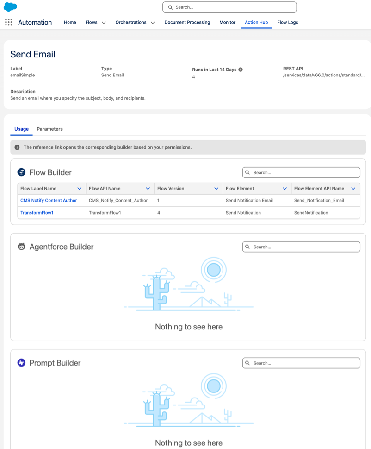Click the emailSimple label value
Screen dimensions: 371x449
(23, 76)
